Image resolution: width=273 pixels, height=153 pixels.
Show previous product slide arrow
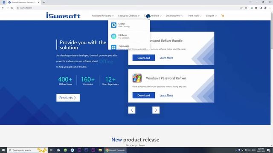(x=132, y=110)
